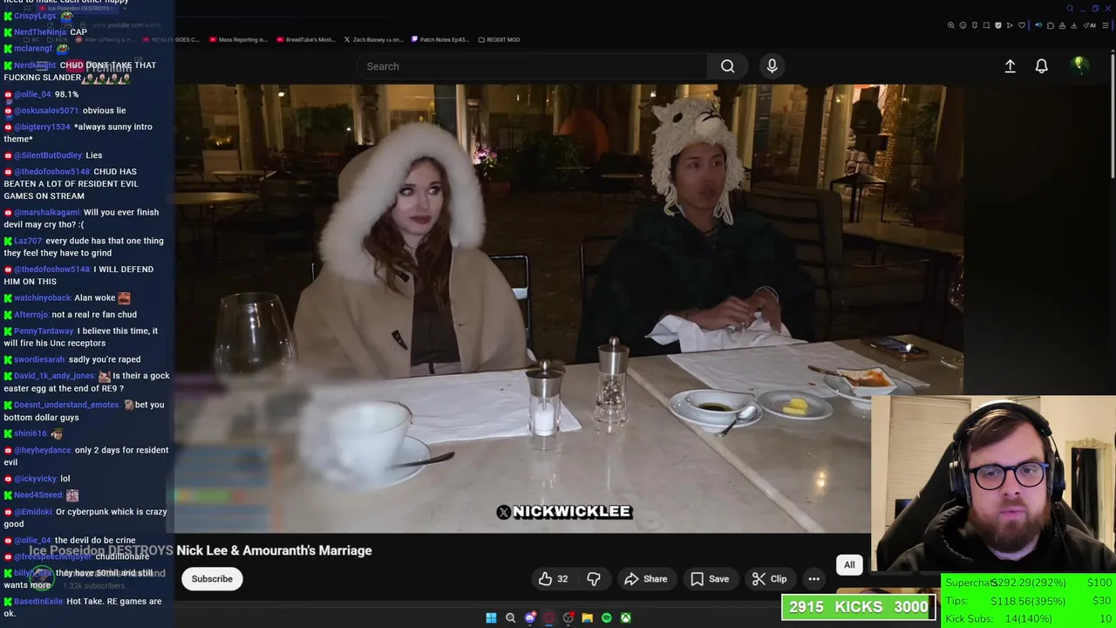The height and width of the screenshot is (628, 1116).
Task: Activate voice search microphone icon
Action: pos(772,66)
